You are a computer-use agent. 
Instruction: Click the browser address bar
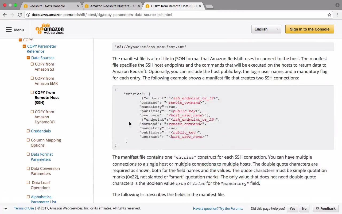[x=176, y=15]
